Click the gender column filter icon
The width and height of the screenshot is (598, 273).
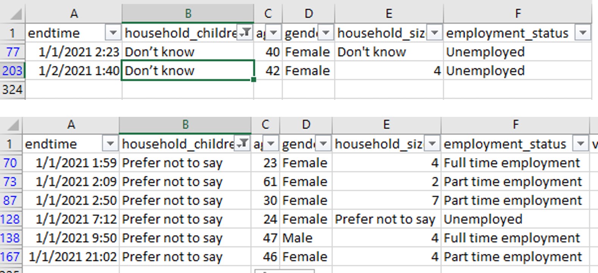click(324, 33)
